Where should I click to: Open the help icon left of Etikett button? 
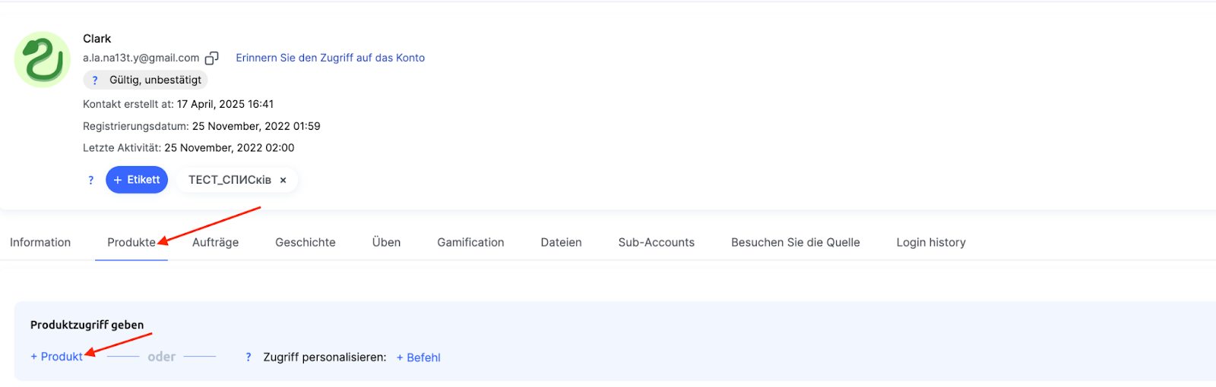pyautogui.click(x=91, y=181)
